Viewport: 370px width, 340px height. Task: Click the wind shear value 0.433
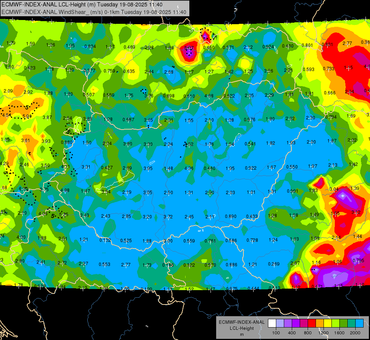click(x=252, y=216)
